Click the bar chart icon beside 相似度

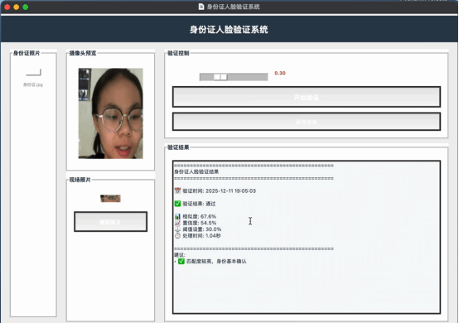coord(177,216)
